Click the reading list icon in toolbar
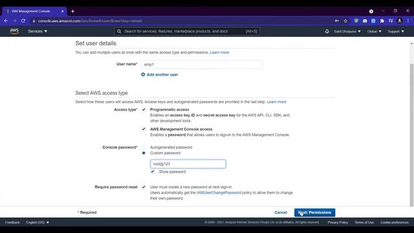This screenshot has width=414, height=233. pyautogui.click(x=391, y=21)
